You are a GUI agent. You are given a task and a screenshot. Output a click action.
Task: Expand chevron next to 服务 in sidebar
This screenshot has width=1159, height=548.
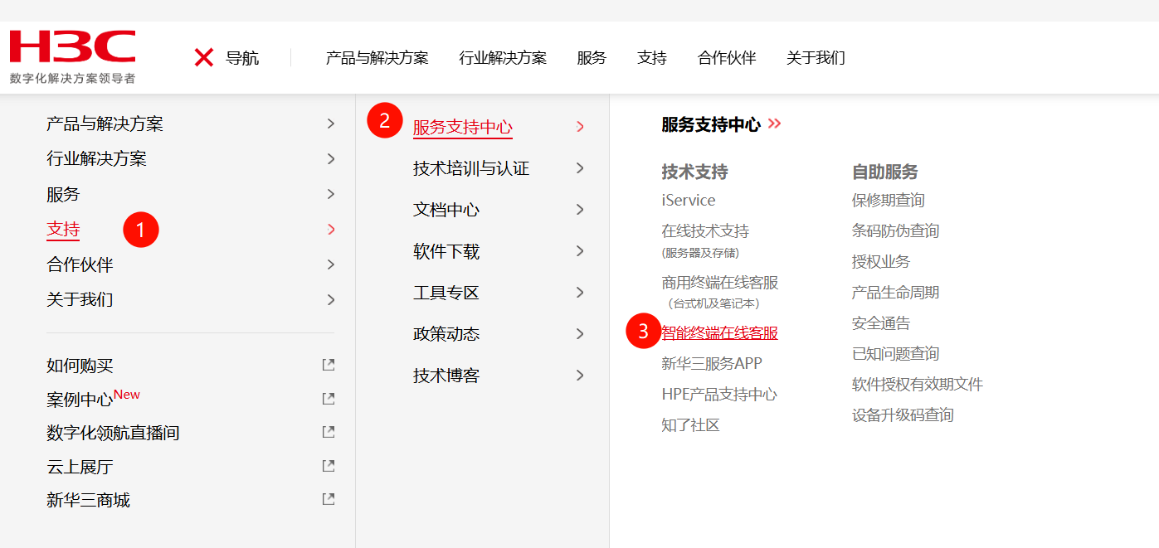tap(331, 194)
